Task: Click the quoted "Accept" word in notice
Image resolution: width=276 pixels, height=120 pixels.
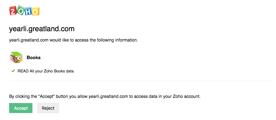Action: tap(45, 96)
